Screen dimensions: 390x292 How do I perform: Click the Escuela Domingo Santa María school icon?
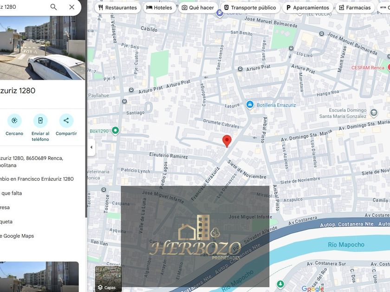click(x=374, y=113)
